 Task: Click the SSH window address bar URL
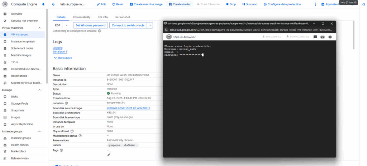[x=251, y=30]
